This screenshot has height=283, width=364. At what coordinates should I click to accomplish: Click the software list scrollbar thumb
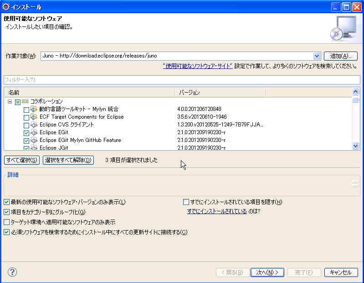355,100
